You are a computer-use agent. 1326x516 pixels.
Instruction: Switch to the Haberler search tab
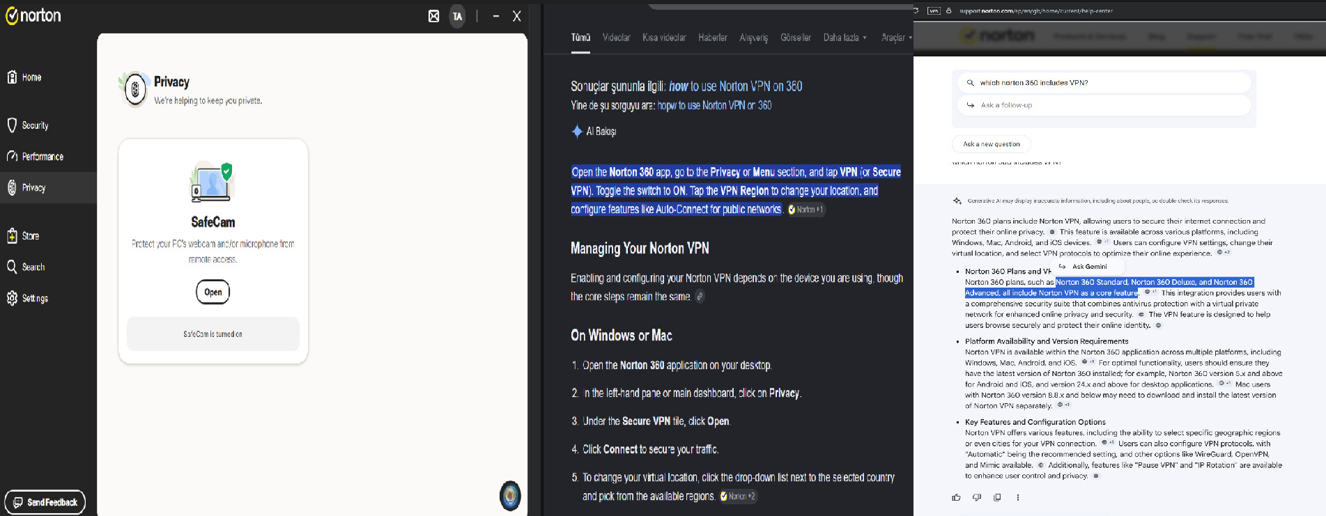click(x=713, y=38)
